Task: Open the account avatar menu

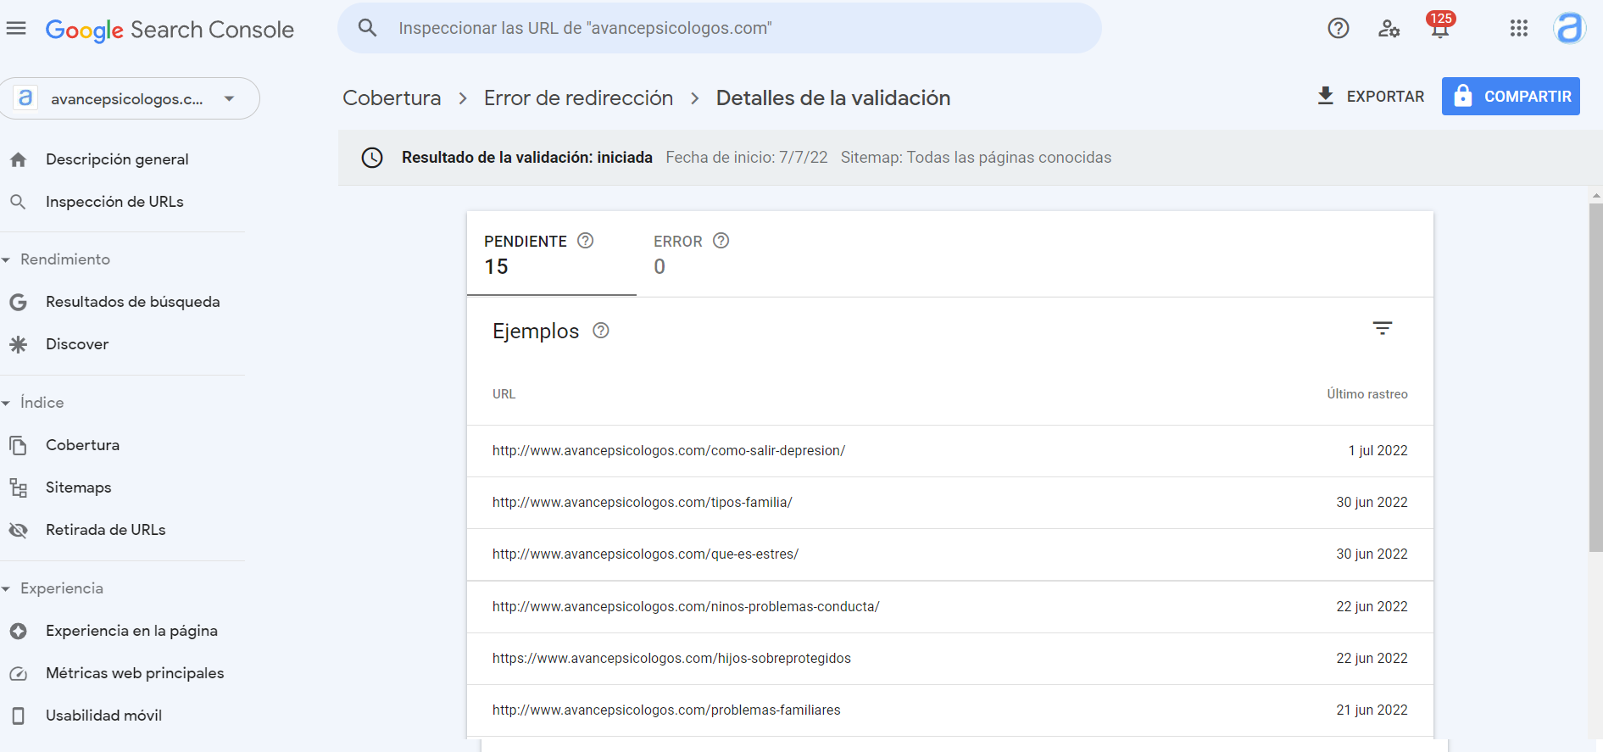Action: point(1569,29)
